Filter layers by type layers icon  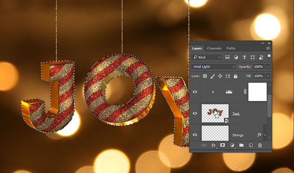pyautogui.click(x=244, y=58)
